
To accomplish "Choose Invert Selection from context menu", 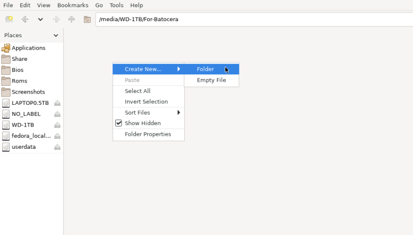I will click(149, 102).
